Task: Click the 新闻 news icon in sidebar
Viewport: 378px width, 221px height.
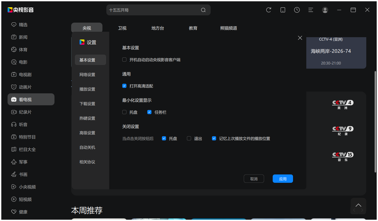Action: click(x=14, y=37)
